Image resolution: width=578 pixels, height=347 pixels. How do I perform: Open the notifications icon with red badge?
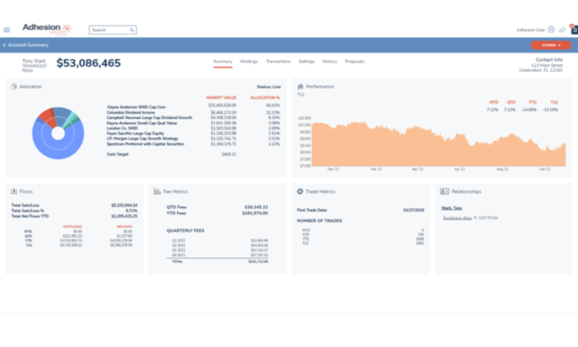(574, 29)
